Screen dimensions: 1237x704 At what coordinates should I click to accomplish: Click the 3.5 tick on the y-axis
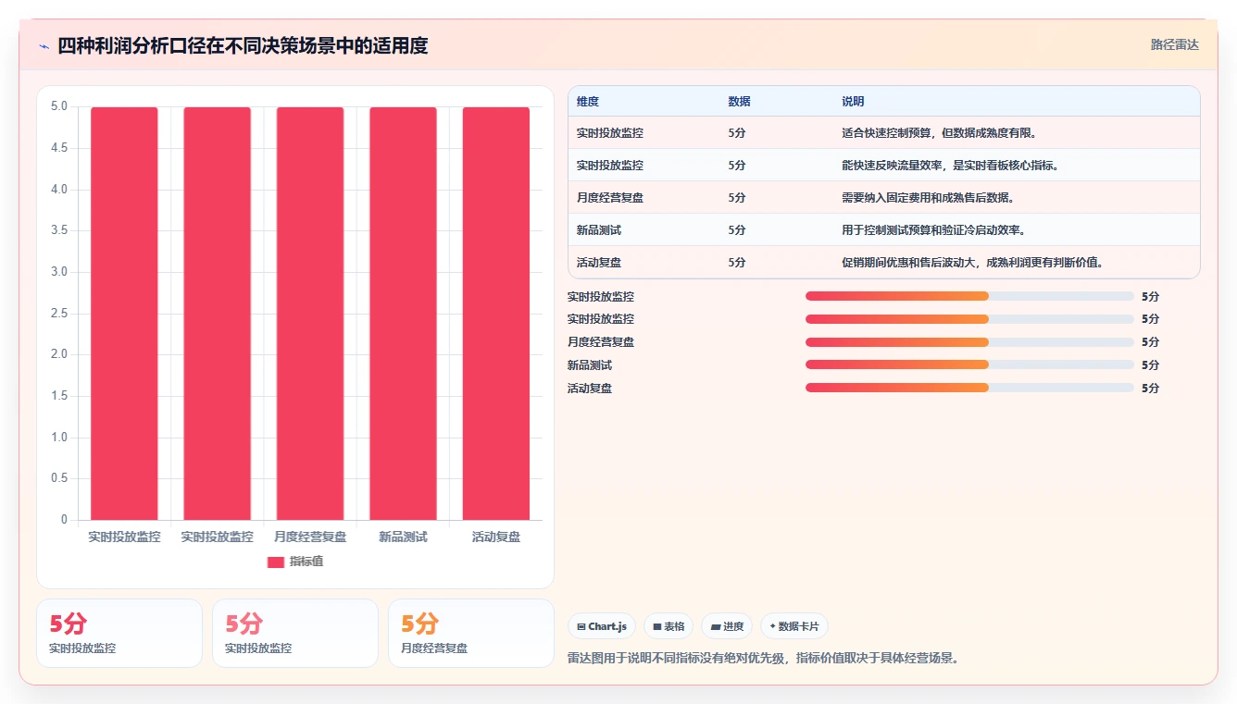(x=59, y=230)
